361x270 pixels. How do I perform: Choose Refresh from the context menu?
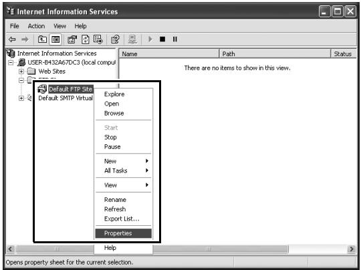click(124, 209)
